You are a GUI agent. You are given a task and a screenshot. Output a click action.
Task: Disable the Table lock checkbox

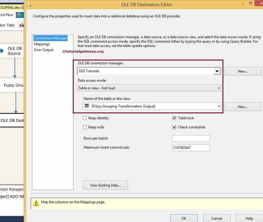(x=174, y=118)
